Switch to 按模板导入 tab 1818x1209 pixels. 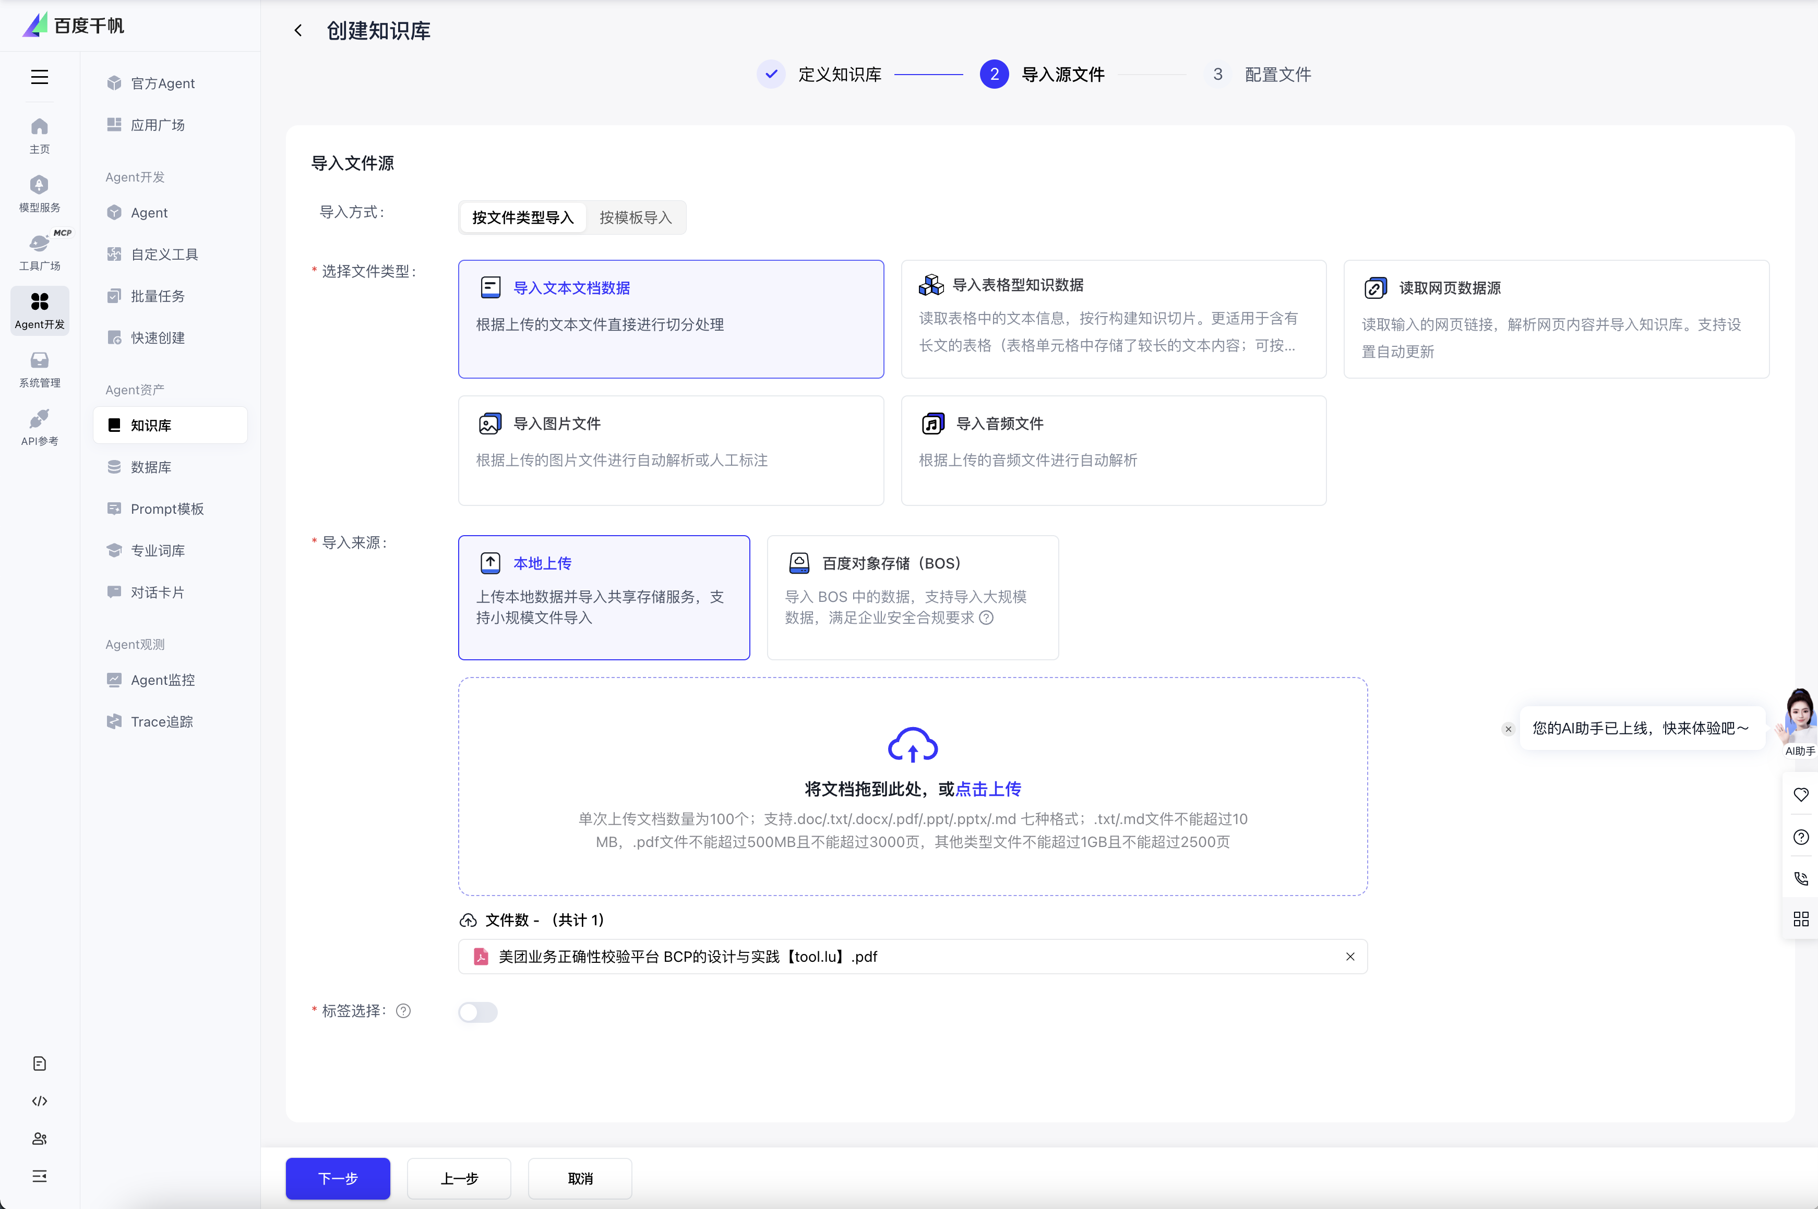pyautogui.click(x=635, y=217)
